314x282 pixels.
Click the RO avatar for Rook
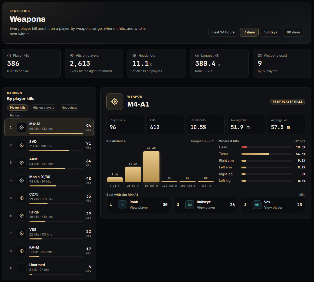[x=123, y=205]
